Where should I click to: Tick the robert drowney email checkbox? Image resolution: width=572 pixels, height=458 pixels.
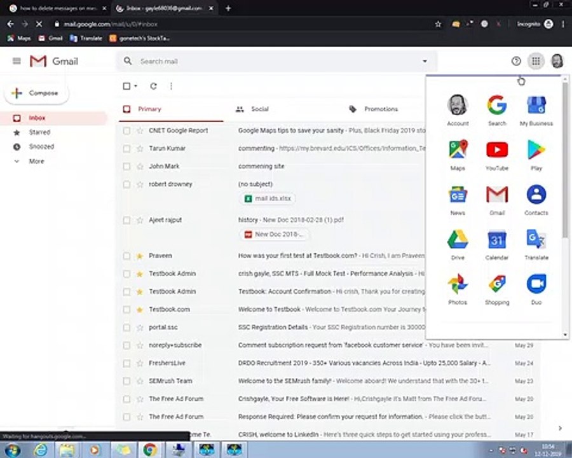(126, 184)
